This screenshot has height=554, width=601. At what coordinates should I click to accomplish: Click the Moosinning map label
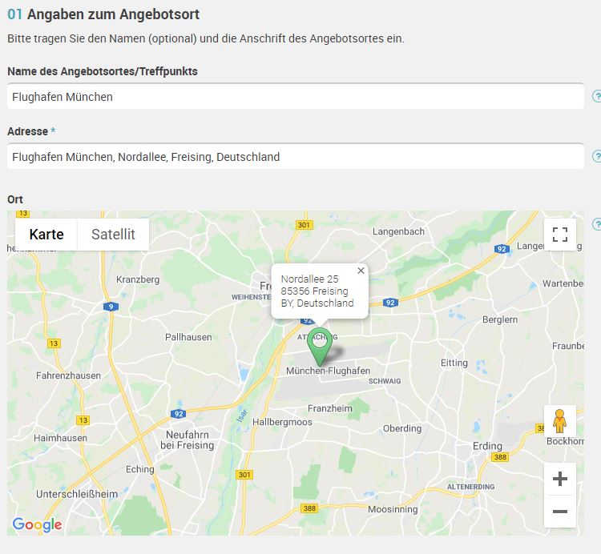[x=393, y=509]
